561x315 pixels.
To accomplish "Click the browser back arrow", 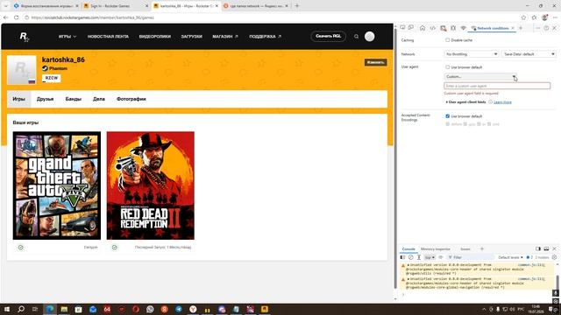I will (x=6, y=17).
